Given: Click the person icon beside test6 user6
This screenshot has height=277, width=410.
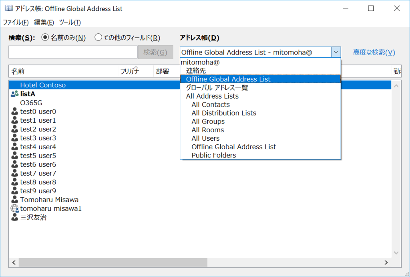Looking at the screenshot, I should 15,164.
